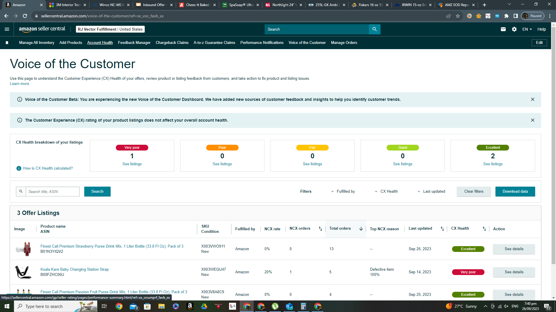Click the Strawberry Puree product thumbnail
The width and height of the screenshot is (556, 312).
23,249
